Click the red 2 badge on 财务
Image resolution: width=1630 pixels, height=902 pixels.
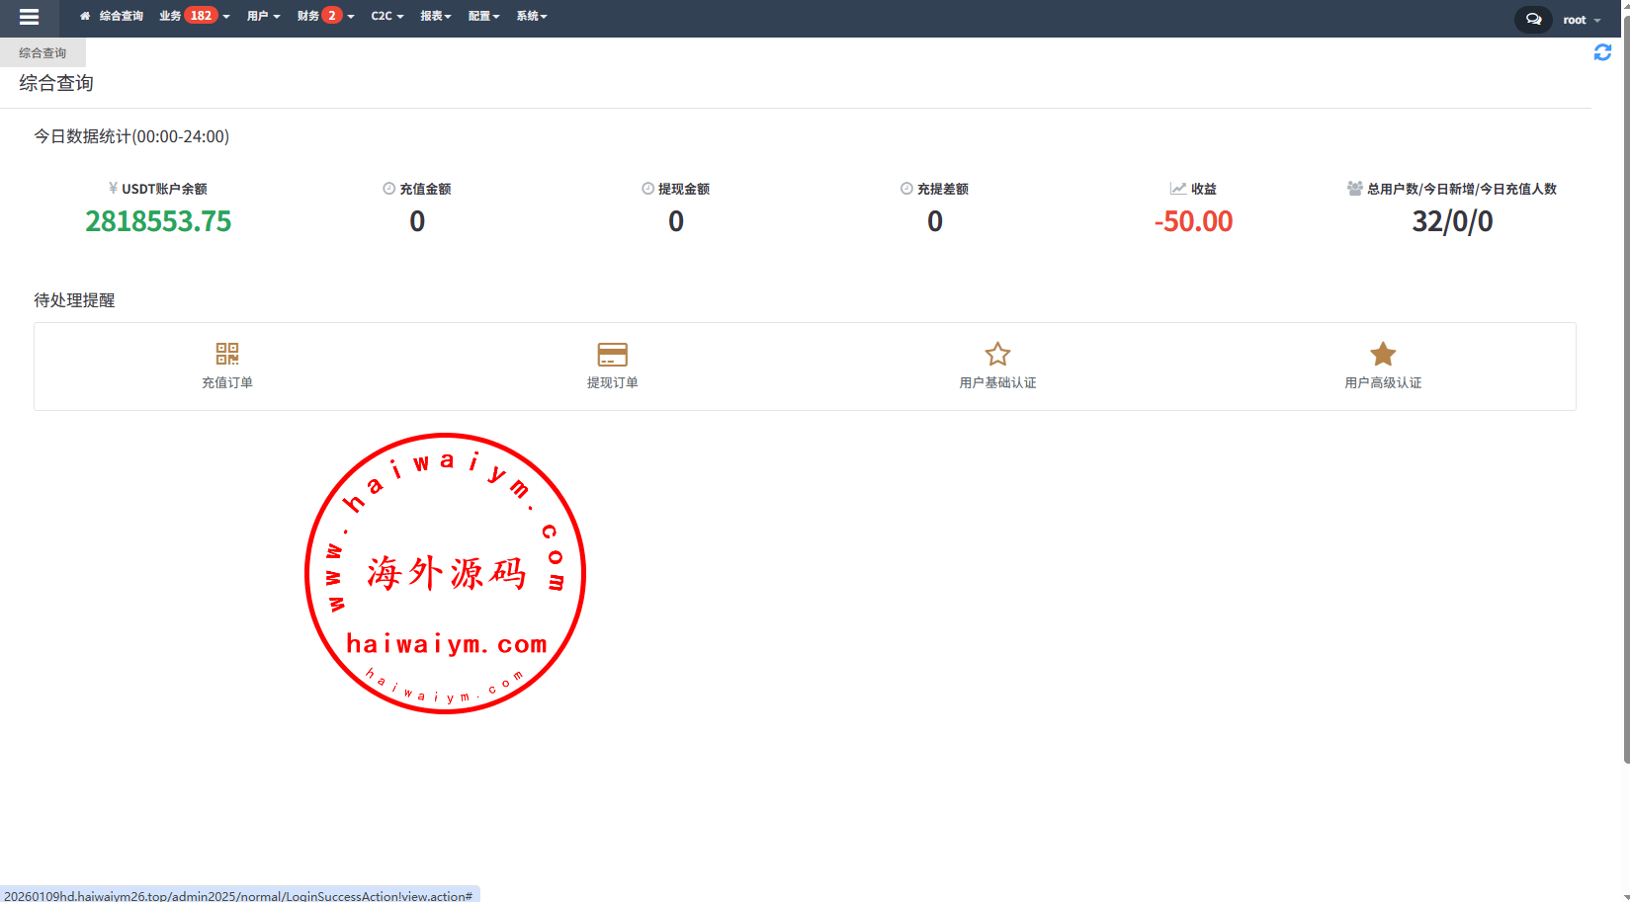(332, 15)
